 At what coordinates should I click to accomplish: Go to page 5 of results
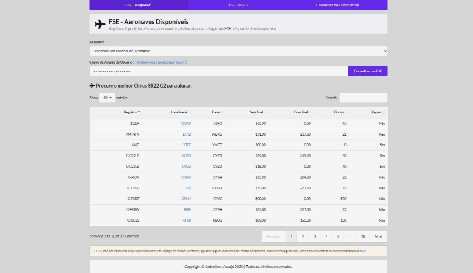[338, 236]
